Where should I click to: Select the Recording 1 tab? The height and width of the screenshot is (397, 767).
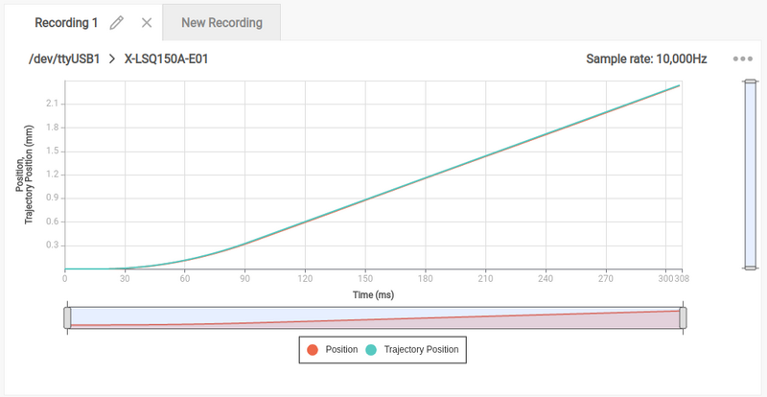coord(66,23)
